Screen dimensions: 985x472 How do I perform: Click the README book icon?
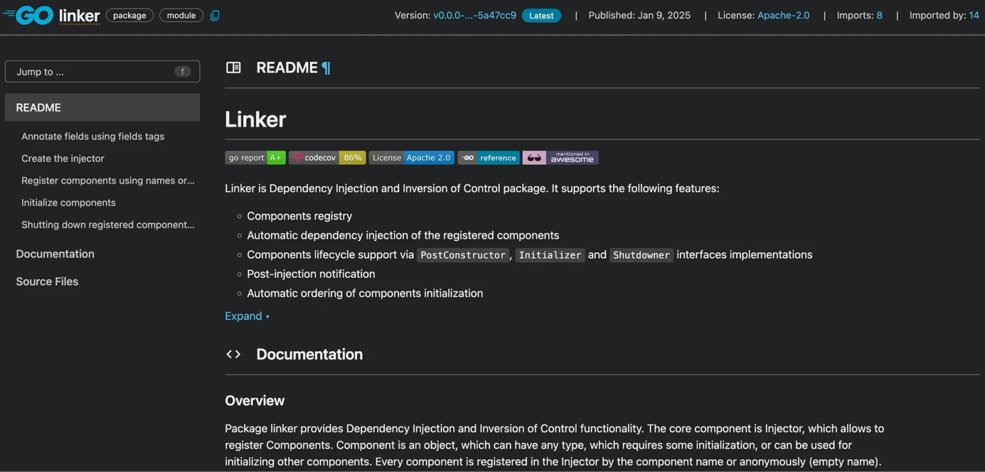(233, 68)
